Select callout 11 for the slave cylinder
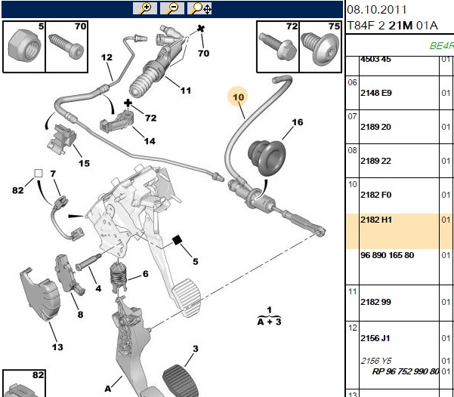Image resolution: width=454 pixels, height=397 pixels. (x=186, y=91)
